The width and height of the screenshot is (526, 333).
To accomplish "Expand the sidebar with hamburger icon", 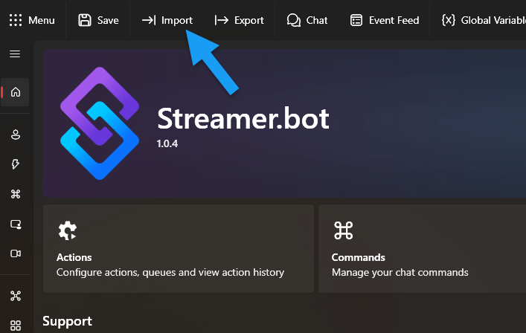I will (15, 54).
